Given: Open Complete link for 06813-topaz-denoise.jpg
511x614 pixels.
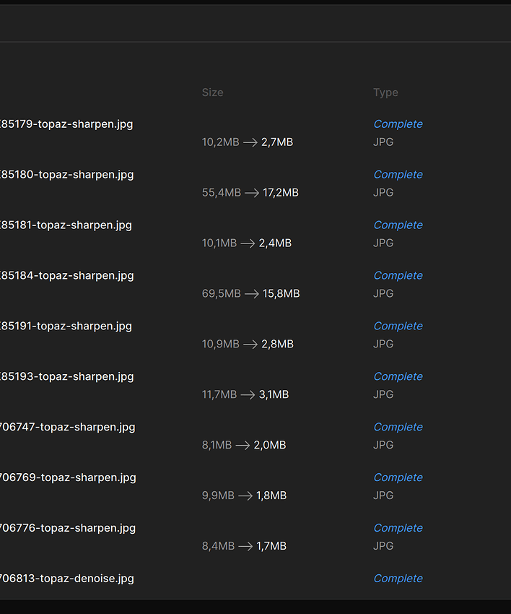Looking at the screenshot, I should pos(398,579).
